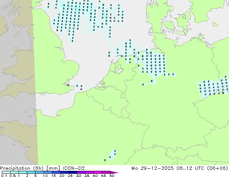Image resolution: width=229 pixels, height=177 pixels.
Task: Click the 45–50 mm legend color swatch
Action: coord(106,172)
